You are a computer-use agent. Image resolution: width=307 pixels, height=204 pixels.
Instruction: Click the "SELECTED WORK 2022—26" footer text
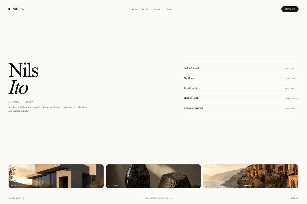click(159, 198)
